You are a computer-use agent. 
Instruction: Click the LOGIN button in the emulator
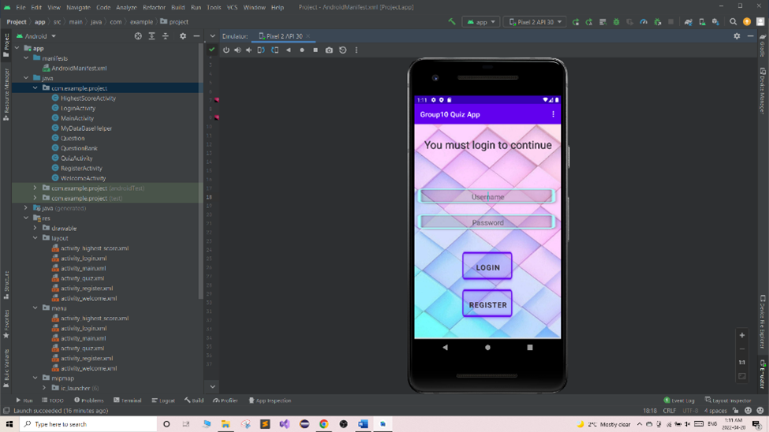point(487,266)
